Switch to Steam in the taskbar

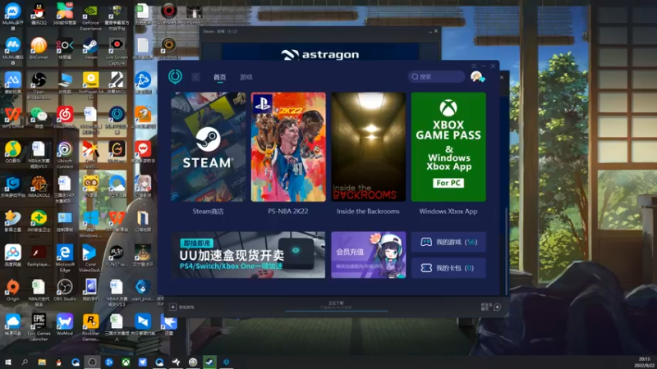tap(209, 362)
